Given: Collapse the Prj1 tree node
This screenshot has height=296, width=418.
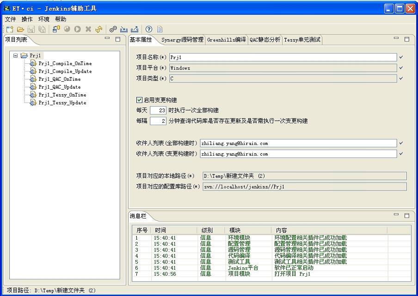Looking at the screenshot, I should point(15,55).
